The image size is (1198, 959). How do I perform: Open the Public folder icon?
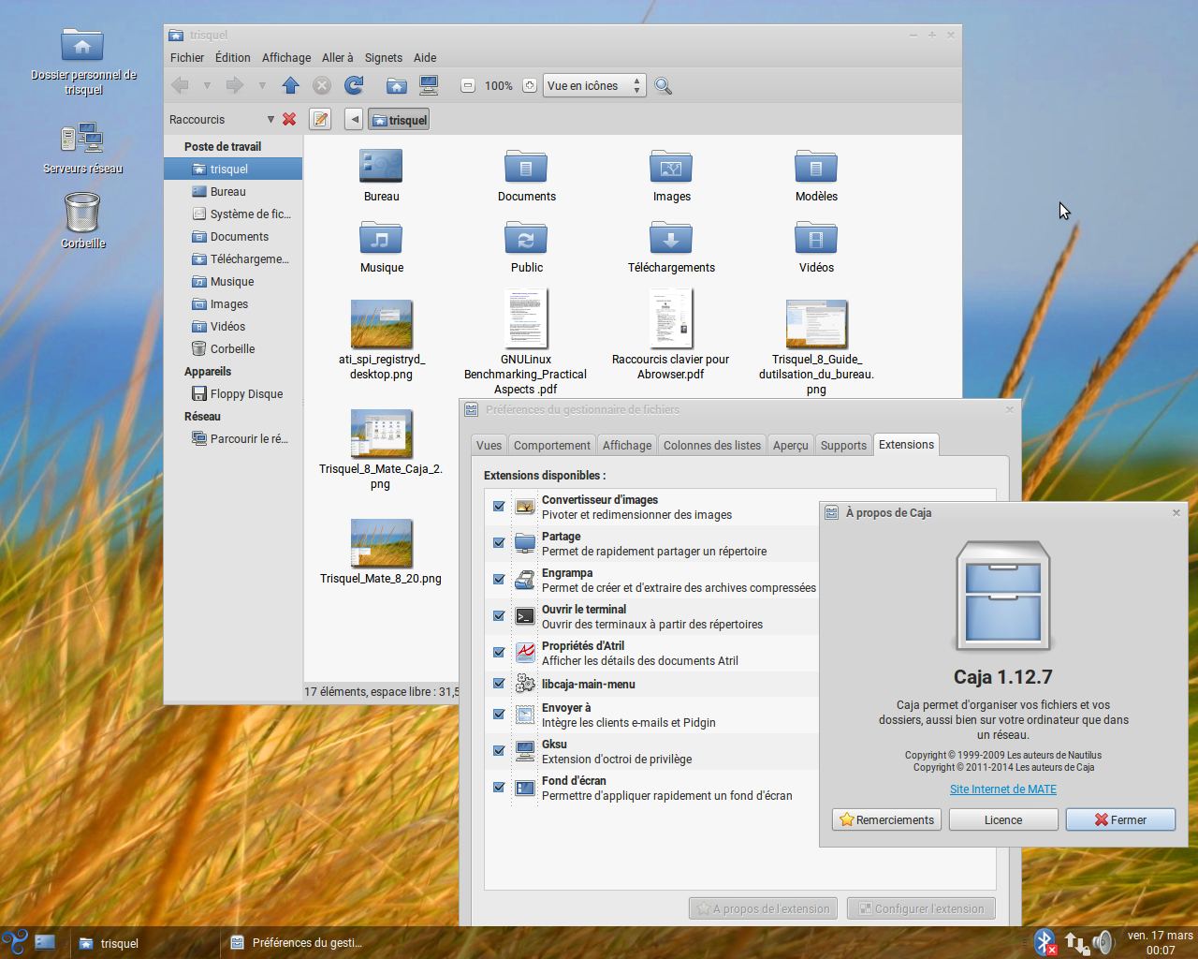coord(526,238)
